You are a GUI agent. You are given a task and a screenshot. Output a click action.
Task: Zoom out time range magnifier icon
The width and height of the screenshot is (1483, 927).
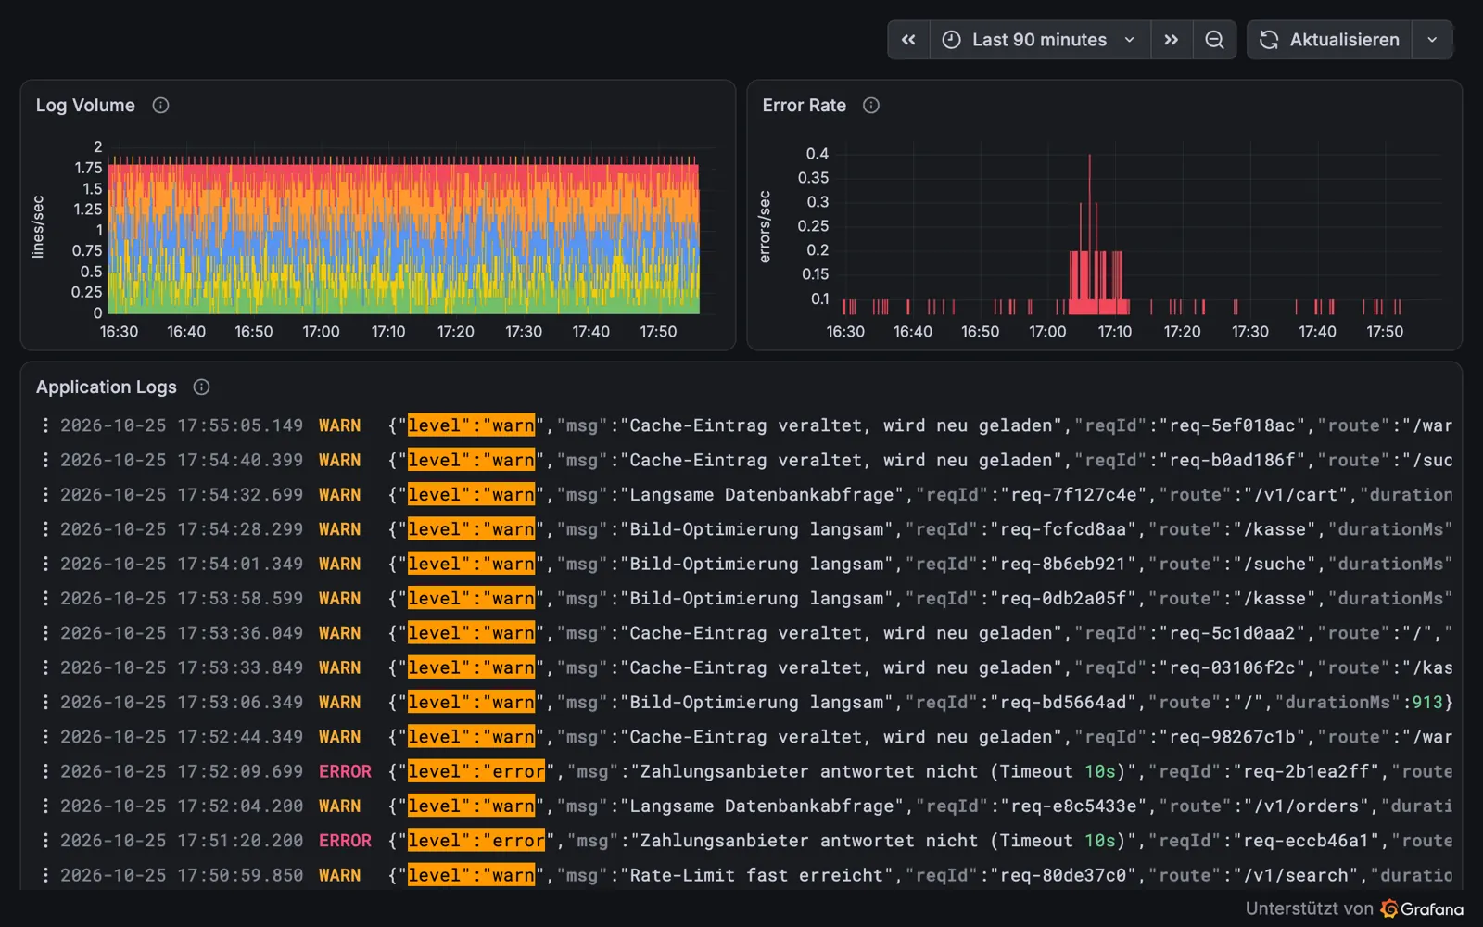pyautogui.click(x=1214, y=40)
